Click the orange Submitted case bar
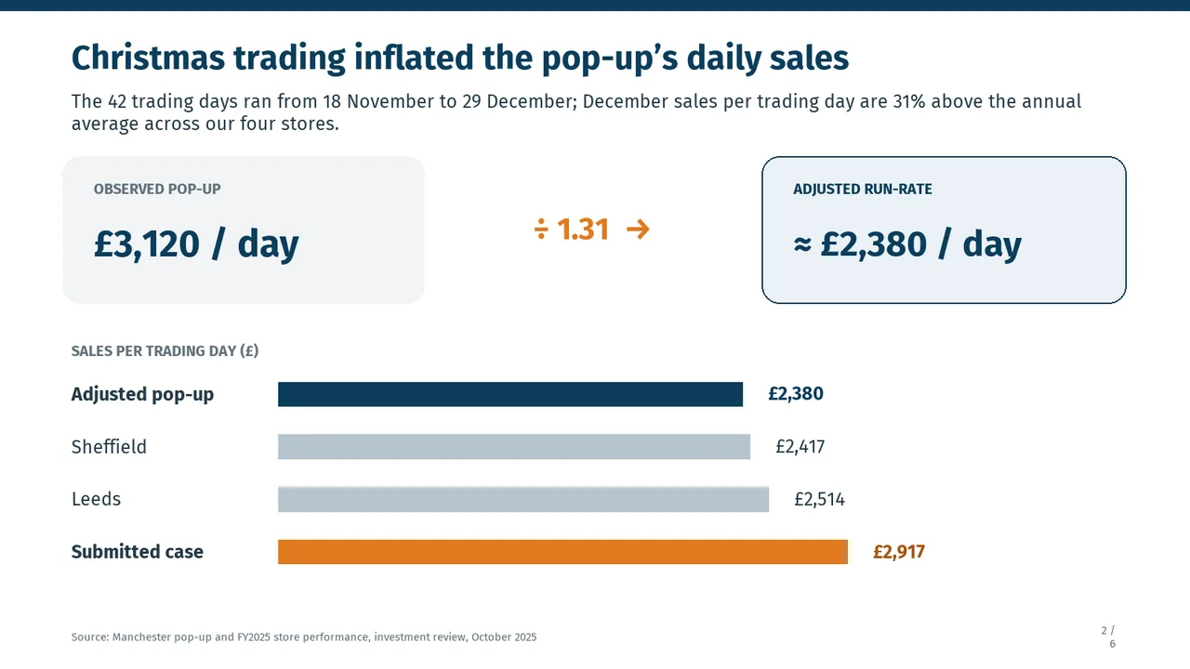The height and width of the screenshot is (669, 1190). [562, 552]
